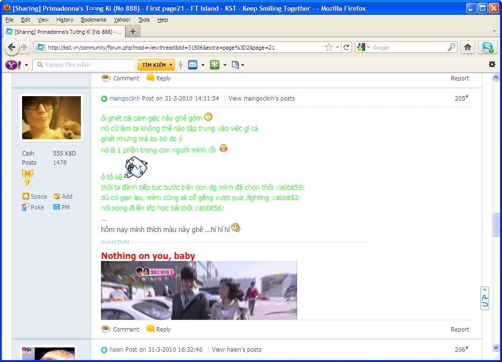502x362 pixels.
Task: Click the Reply bubble icon under post 205
Action: [150, 329]
